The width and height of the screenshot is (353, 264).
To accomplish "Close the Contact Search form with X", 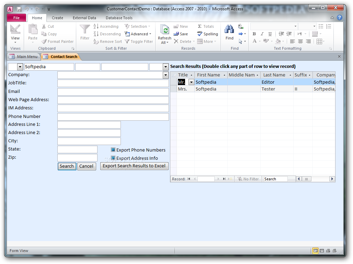I will point(339,57).
